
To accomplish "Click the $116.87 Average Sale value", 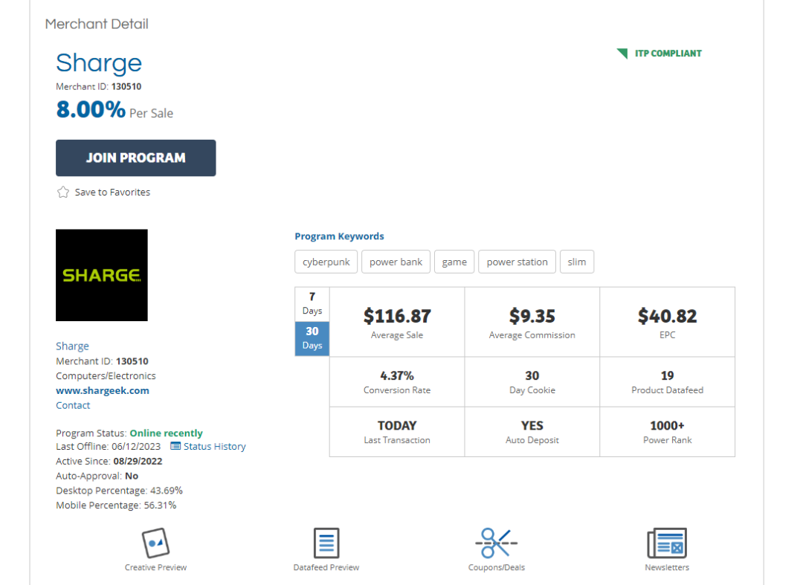I will click(397, 317).
